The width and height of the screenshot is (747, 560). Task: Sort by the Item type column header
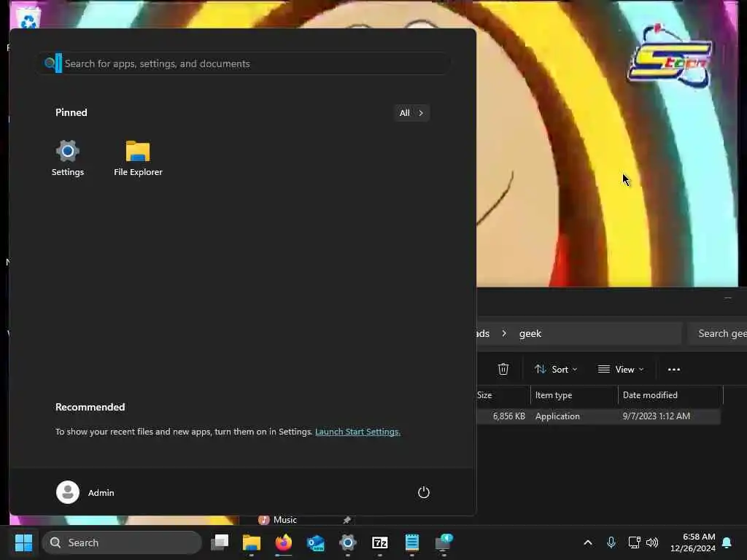[574, 394]
